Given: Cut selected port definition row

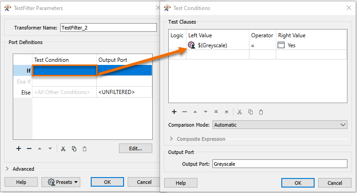Looking at the screenshot, I should click(x=63, y=149).
